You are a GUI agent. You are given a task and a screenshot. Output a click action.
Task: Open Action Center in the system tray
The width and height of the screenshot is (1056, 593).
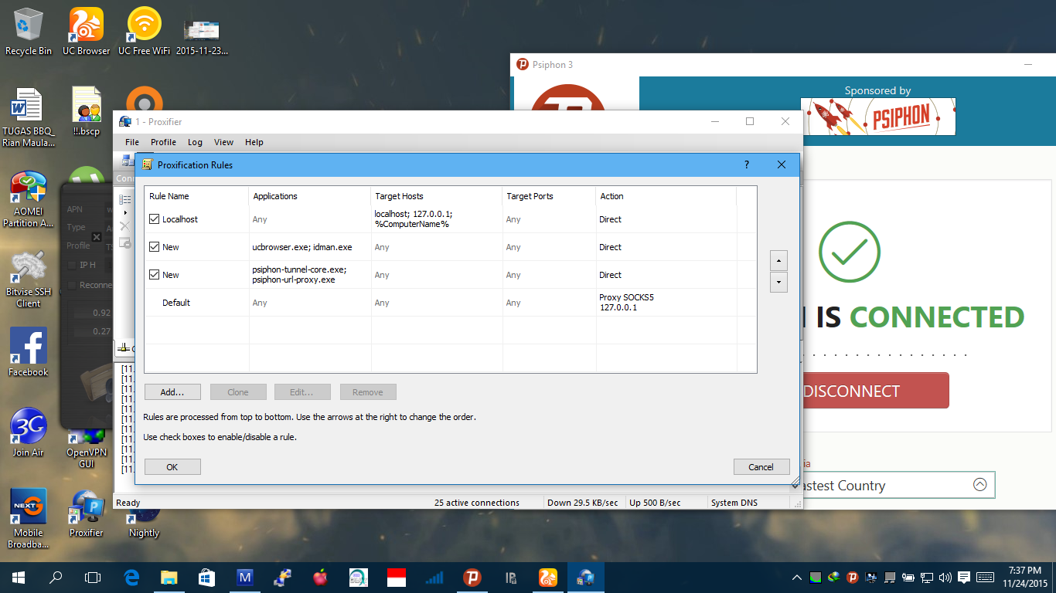coord(964,577)
